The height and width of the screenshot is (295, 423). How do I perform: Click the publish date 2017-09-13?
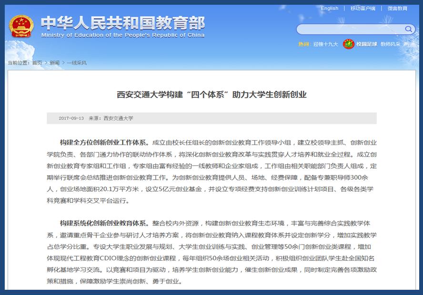(71, 118)
